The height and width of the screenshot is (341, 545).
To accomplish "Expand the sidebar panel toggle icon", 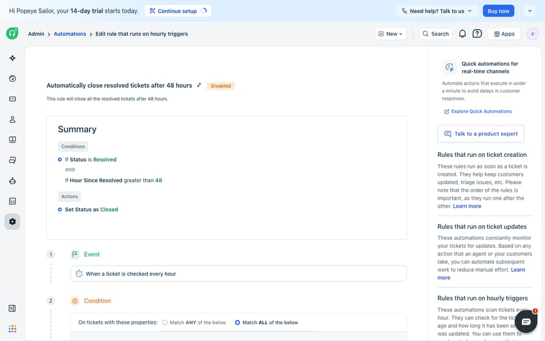I will click(12, 308).
